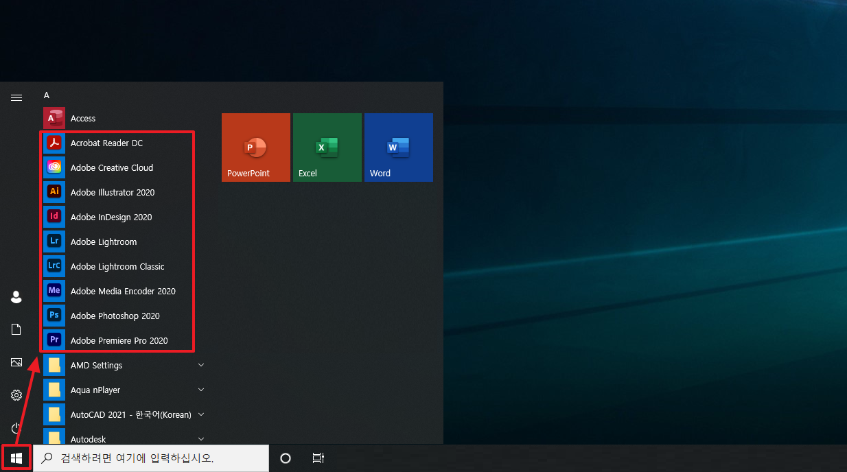Click the "AutoCAD 2021 - 한국어(Korean)" label
This screenshot has height=472, width=847.
click(x=131, y=414)
